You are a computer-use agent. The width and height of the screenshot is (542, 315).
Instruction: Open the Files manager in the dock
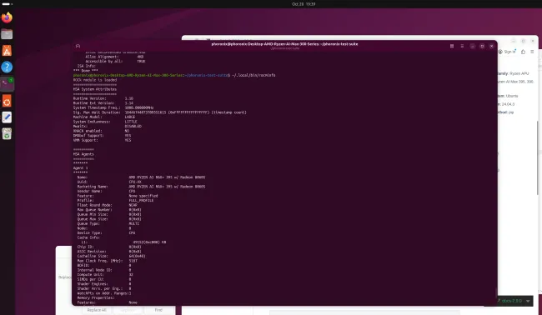pyautogui.click(x=7, y=34)
